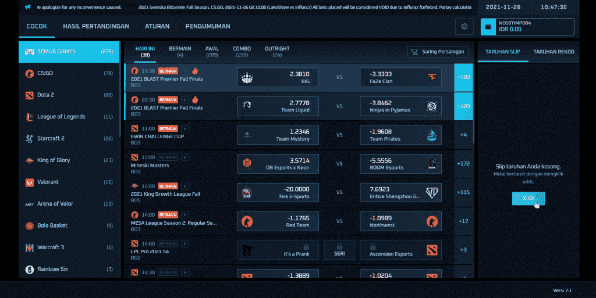596x298 pixels.
Task: Play stream icon for Team Liquid match
Action: (185, 100)
